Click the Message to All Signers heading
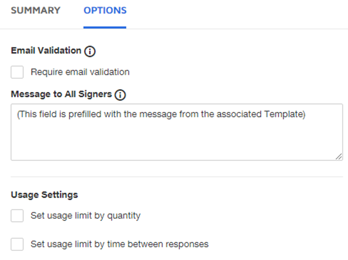Viewport: 348px width, 260px height. coord(61,95)
